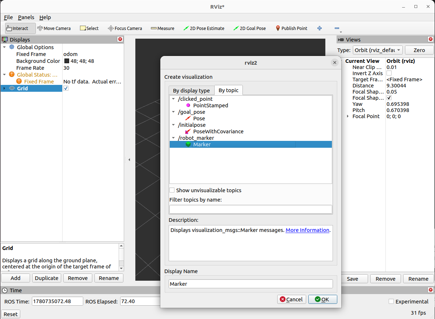Click the PointStamped magenta dot icon
This screenshot has width=435, height=319.
(188, 105)
